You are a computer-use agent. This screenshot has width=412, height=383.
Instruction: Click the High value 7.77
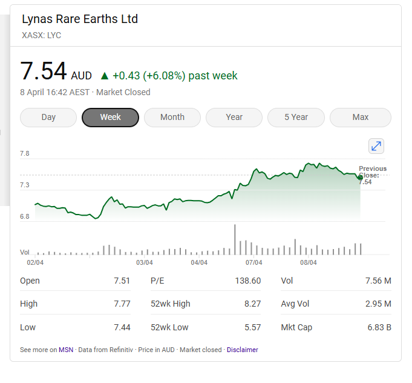click(122, 304)
